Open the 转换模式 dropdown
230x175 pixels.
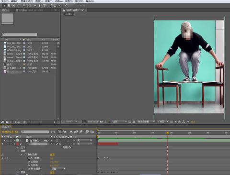(58, 169)
